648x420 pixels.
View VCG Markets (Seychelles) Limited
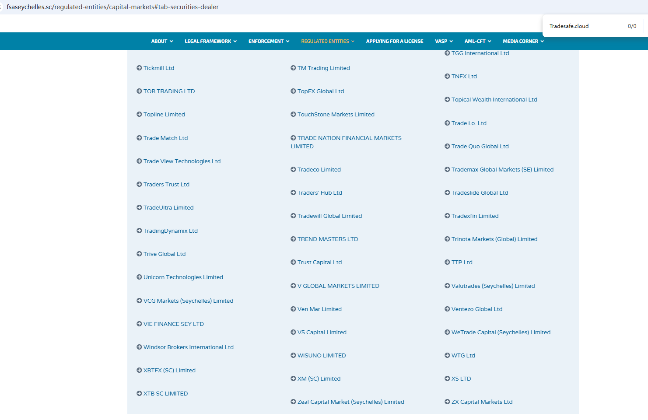click(188, 301)
